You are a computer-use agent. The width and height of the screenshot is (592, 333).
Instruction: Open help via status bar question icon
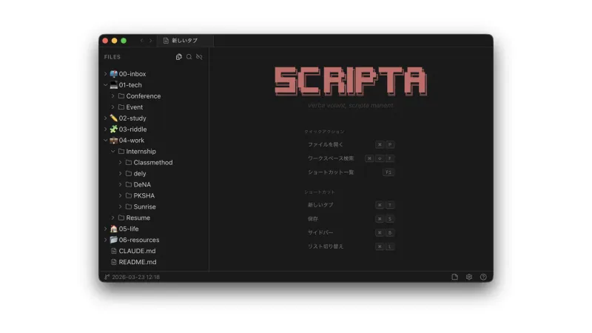click(x=483, y=277)
